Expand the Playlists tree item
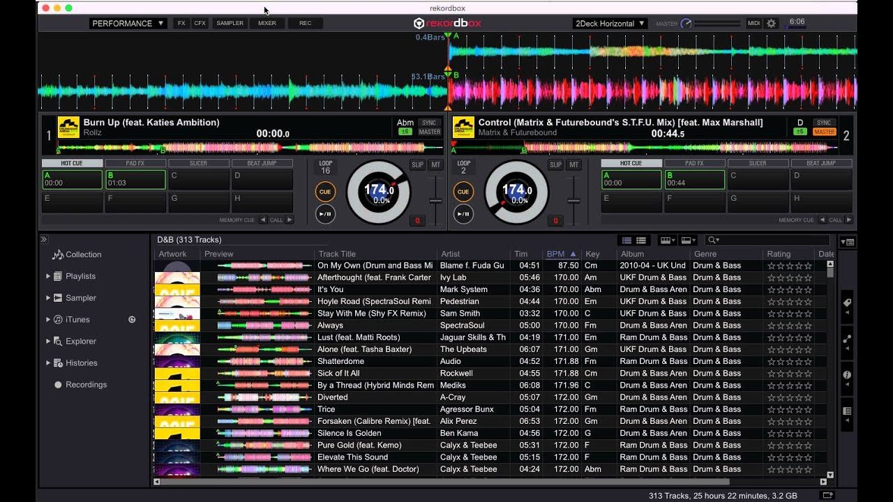 (48, 276)
